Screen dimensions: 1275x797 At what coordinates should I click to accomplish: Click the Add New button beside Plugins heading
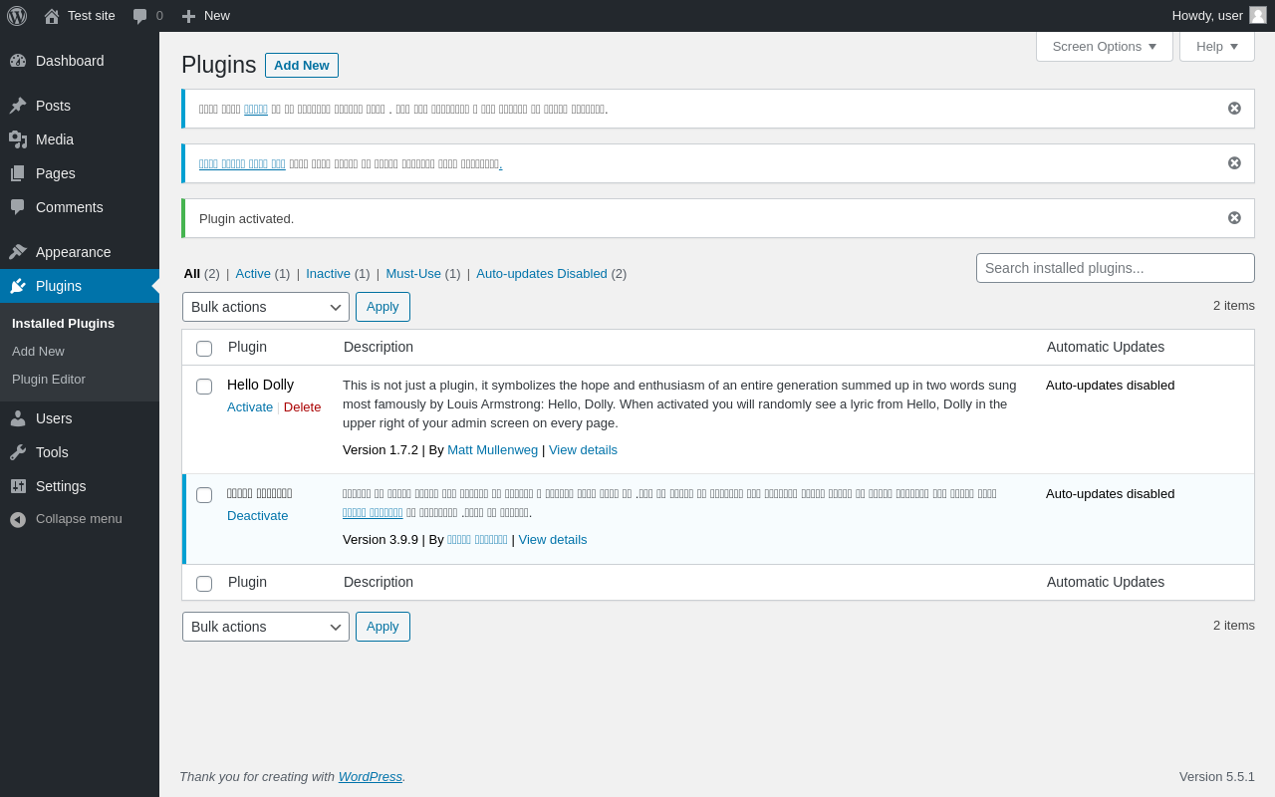click(302, 65)
